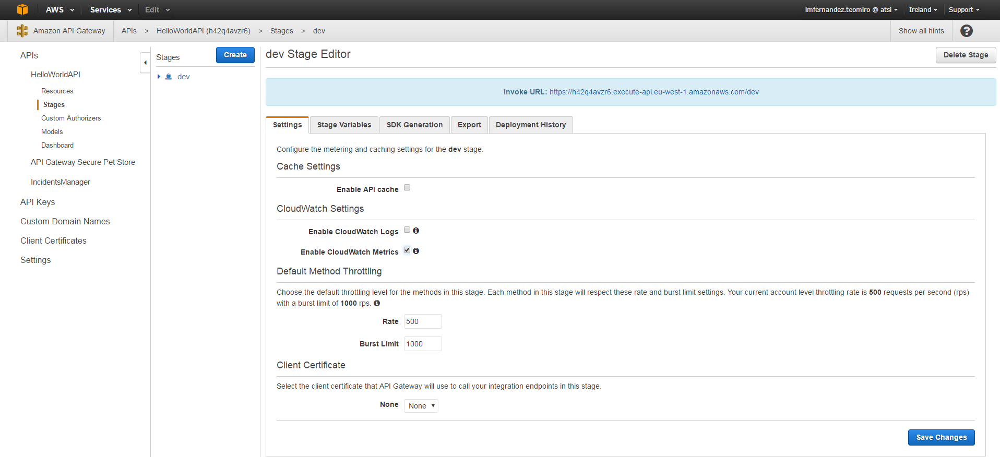This screenshot has height=457, width=1000.
Task: Switch to the Deployment History tab
Action: [531, 125]
